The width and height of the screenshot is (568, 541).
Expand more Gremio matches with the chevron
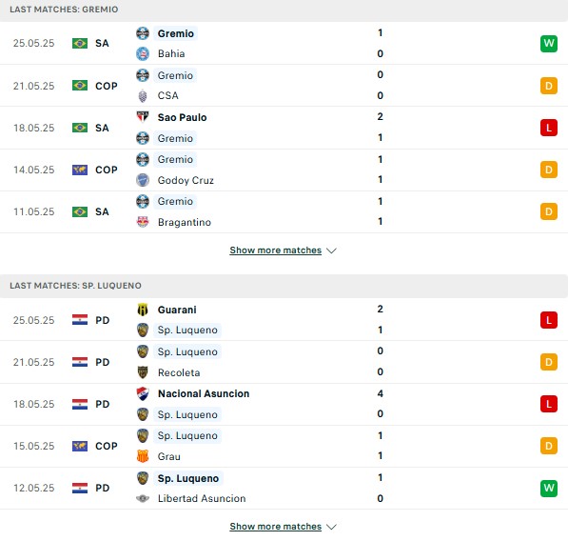(x=331, y=250)
